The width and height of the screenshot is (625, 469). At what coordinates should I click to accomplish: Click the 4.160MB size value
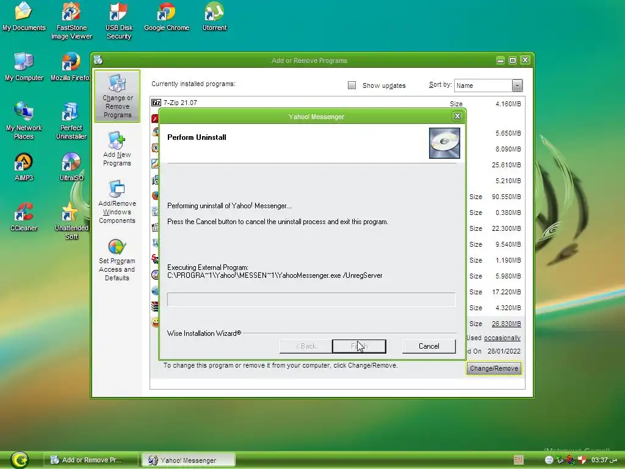(x=508, y=104)
